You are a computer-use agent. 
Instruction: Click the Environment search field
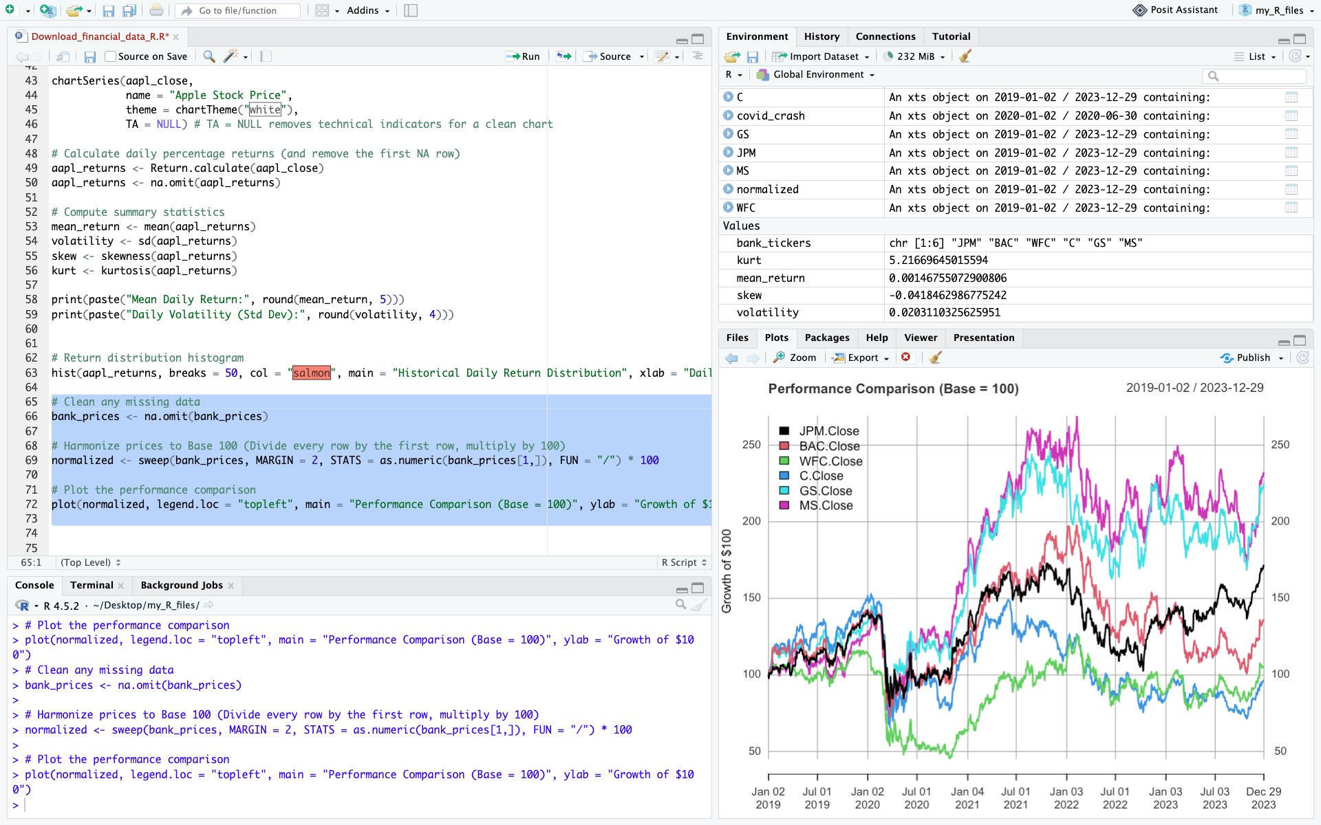click(x=1254, y=76)
